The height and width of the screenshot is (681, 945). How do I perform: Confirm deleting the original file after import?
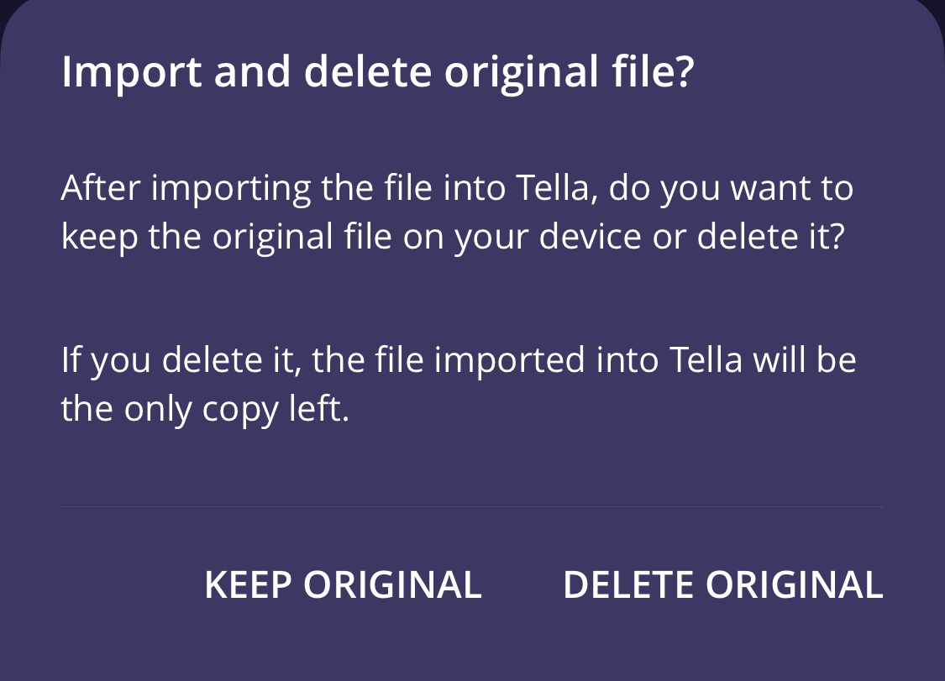[722, 584]
